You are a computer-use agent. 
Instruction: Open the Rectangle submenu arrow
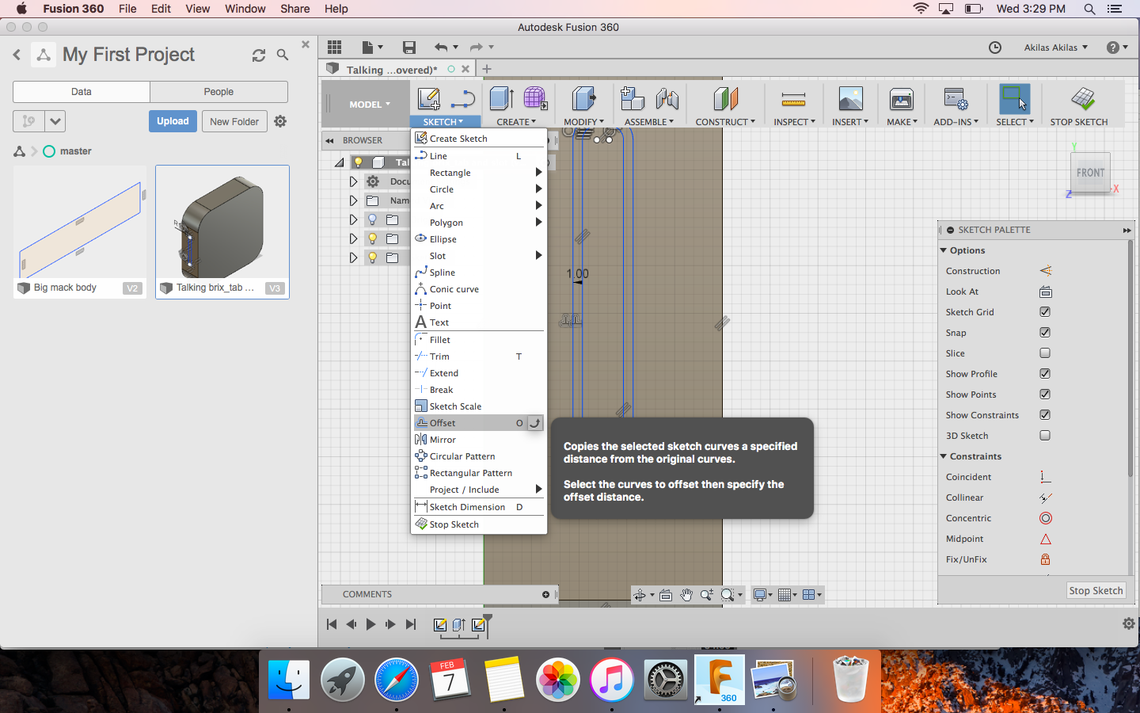click(538, 173)
